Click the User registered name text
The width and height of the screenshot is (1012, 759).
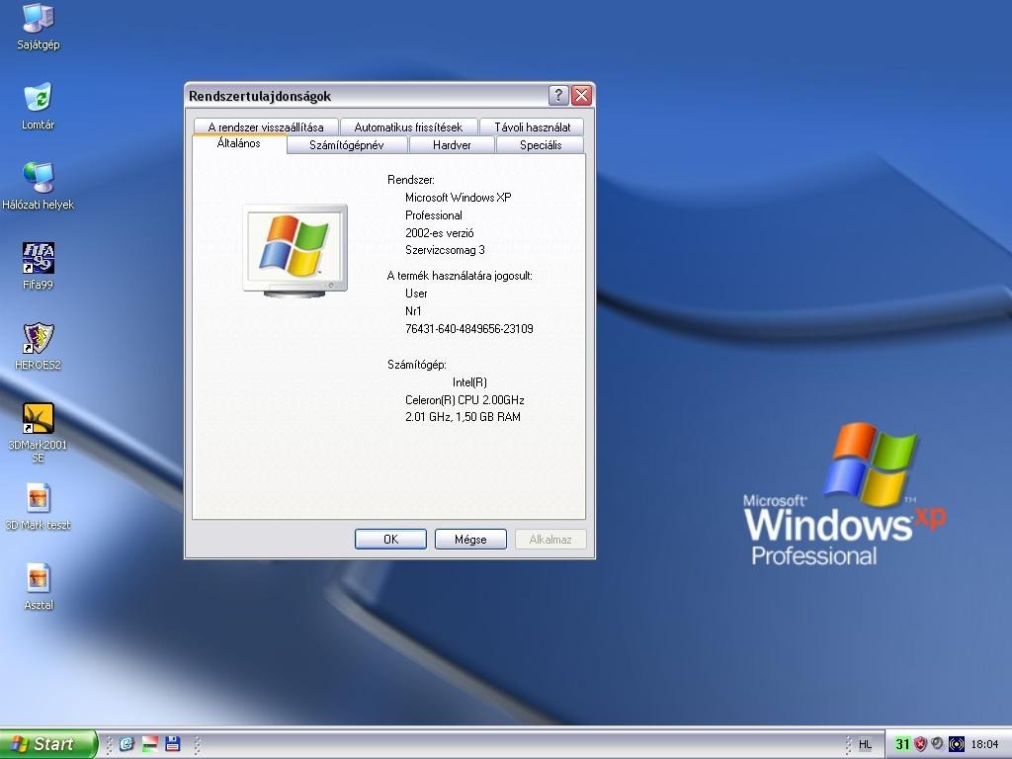[x=416, y=293]
